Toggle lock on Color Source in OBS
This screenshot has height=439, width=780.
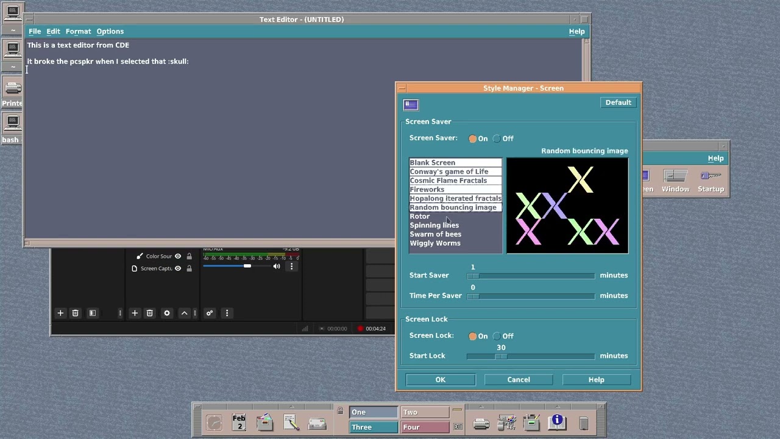point(189,256)
